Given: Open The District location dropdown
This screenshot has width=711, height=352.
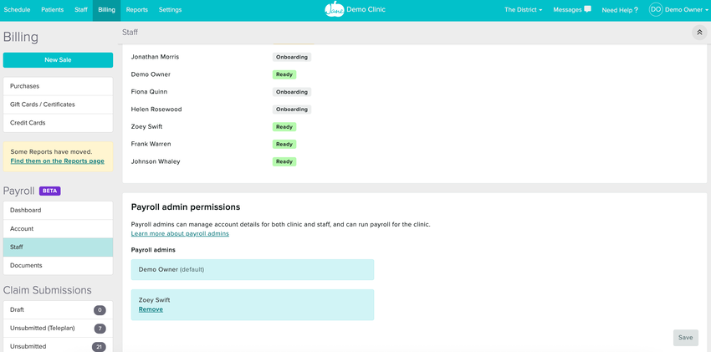Looking at the screenshot, I should click(523, 10).
